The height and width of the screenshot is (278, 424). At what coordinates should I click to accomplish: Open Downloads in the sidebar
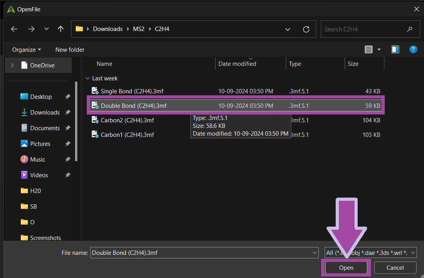[x=45, y=113]
